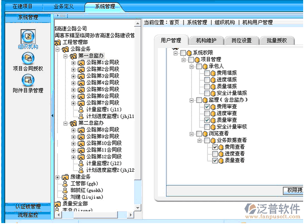Select the 工程管理部 folder icon
The width and height of the screenshot is (305, 224).
click(57, 42)
